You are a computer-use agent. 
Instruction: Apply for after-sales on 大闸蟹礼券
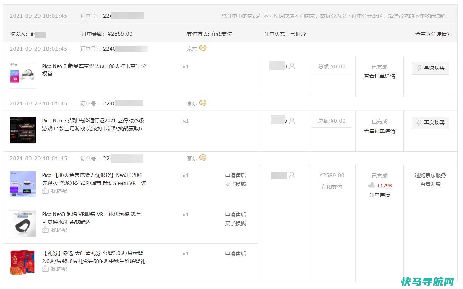pos(235,254)
